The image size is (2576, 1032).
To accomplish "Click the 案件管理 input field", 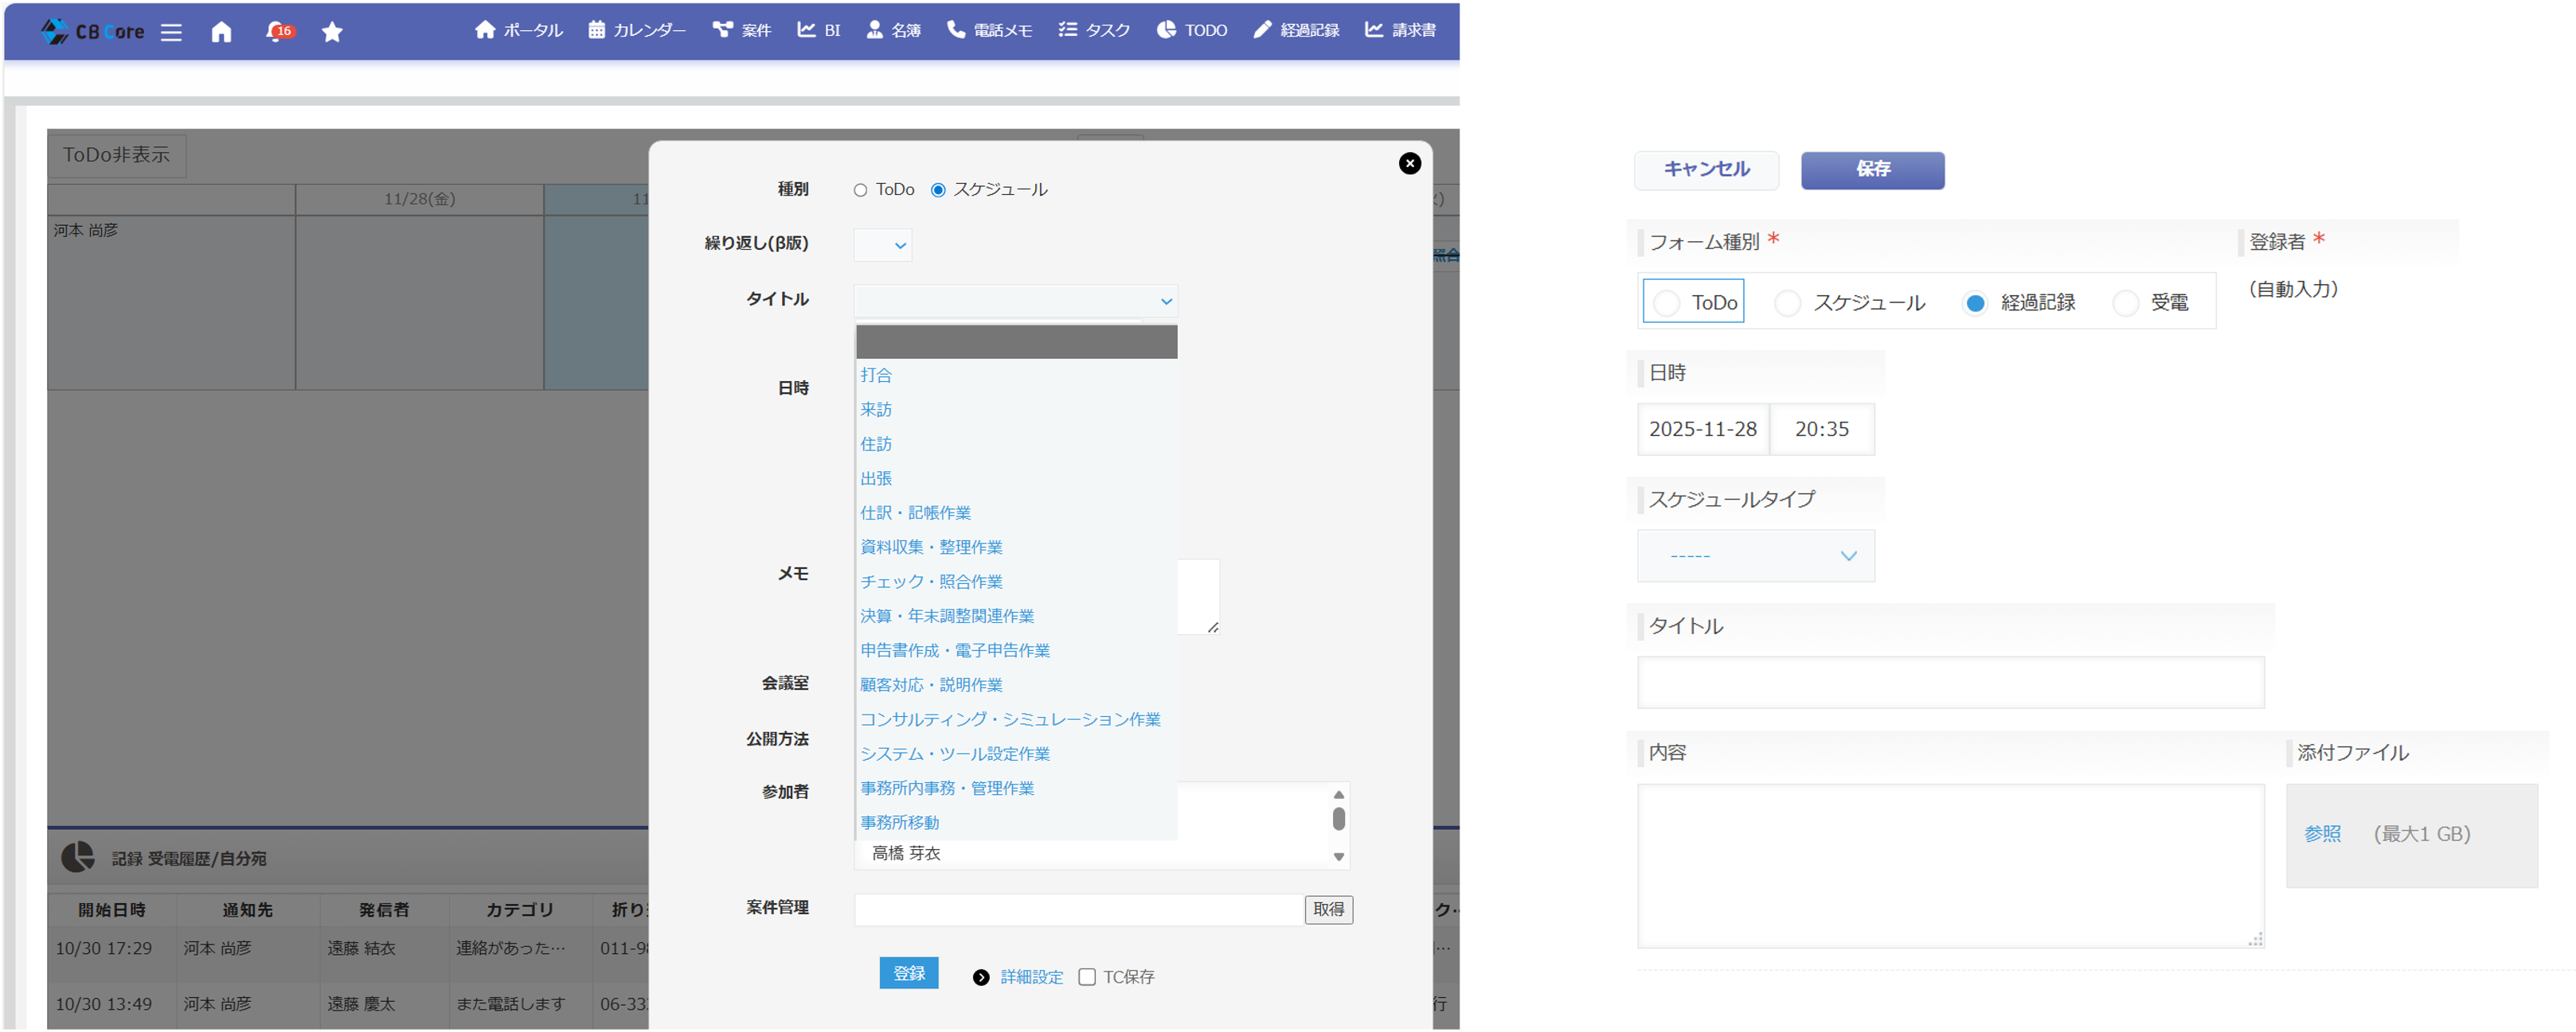I will (1078, 909).
